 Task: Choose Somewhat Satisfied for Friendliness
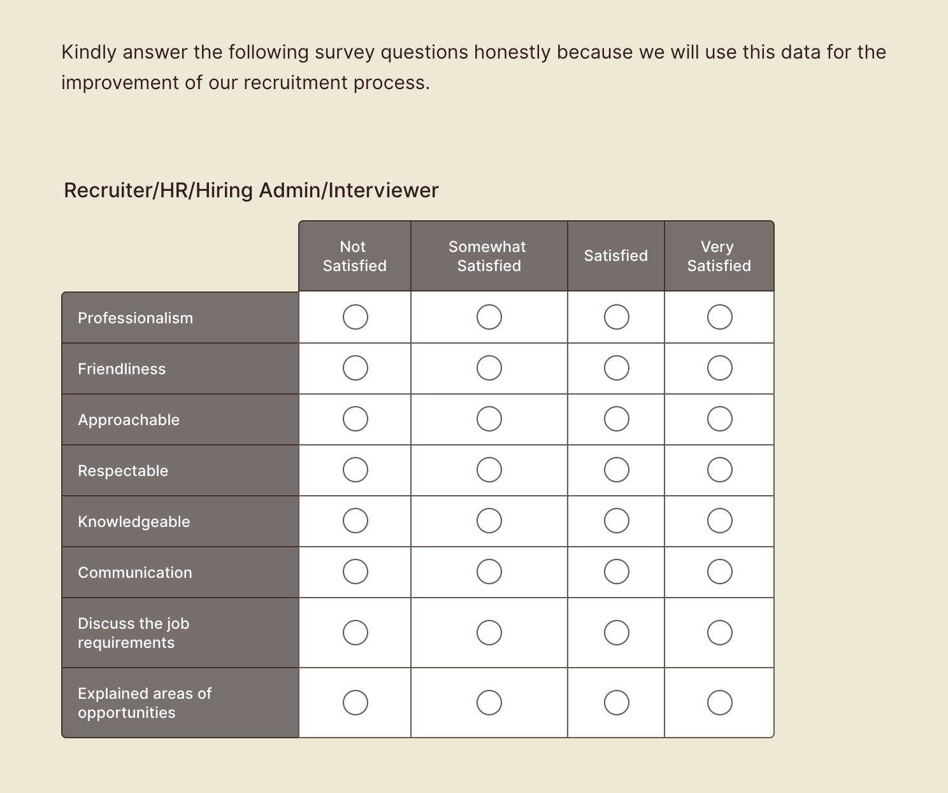(489, 368)
